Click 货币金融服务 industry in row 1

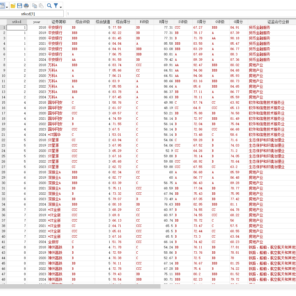[259, 28]
